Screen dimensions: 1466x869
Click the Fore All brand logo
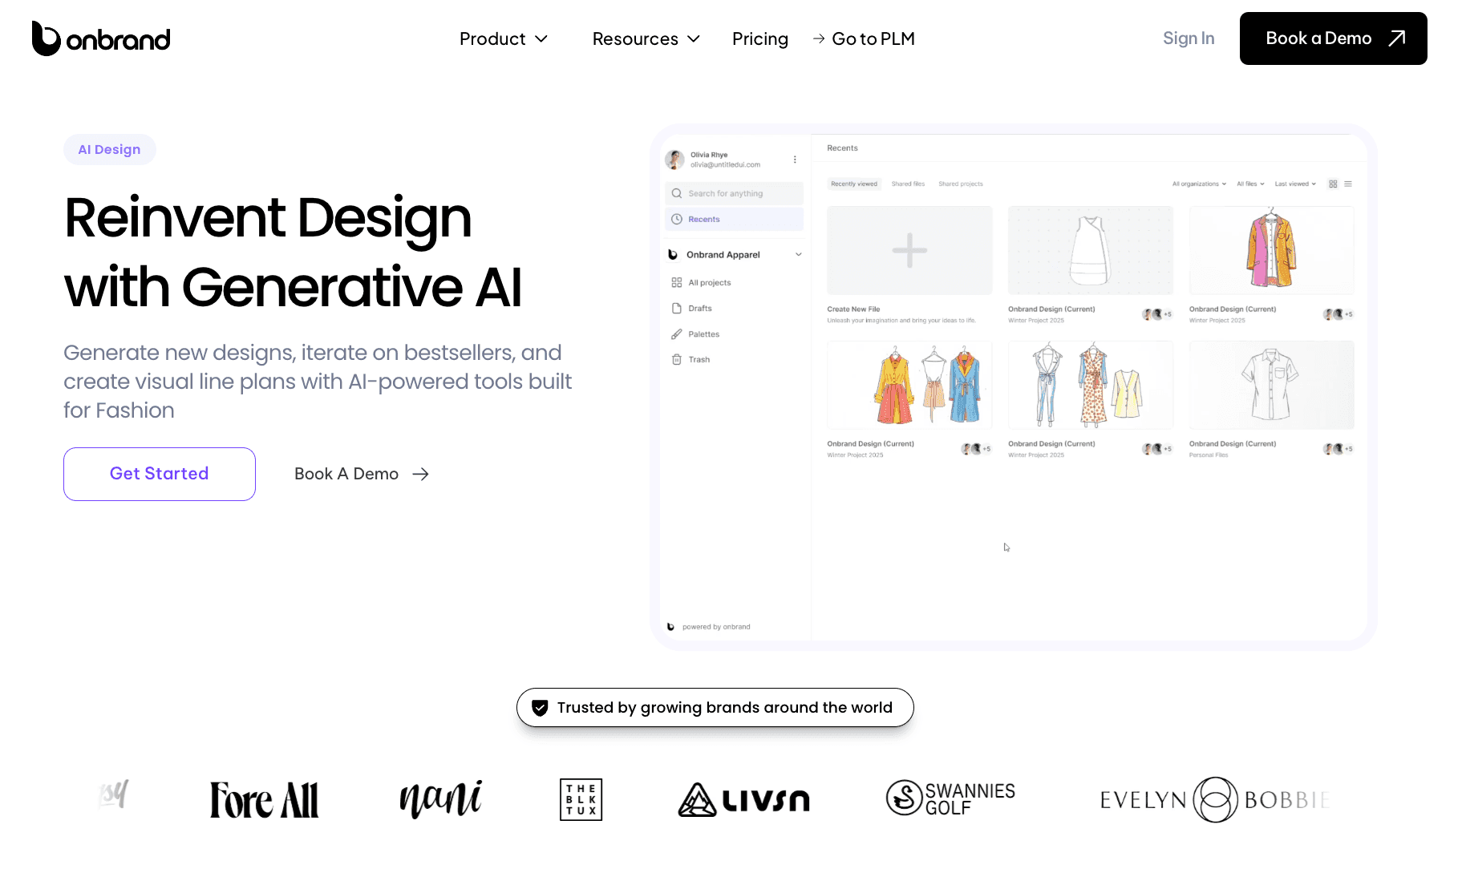coord(264,799)
